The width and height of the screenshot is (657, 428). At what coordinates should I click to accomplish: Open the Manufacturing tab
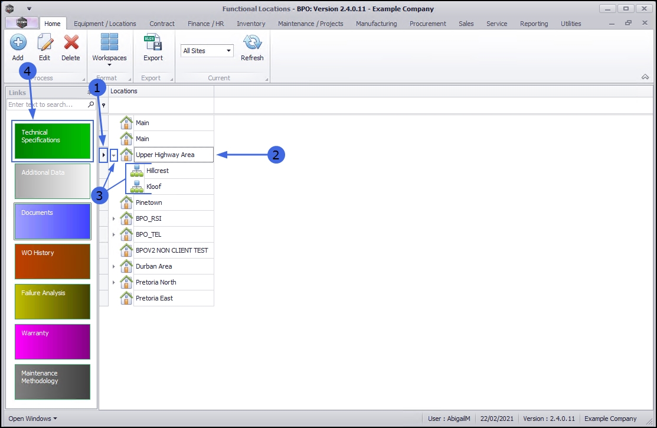376,24
